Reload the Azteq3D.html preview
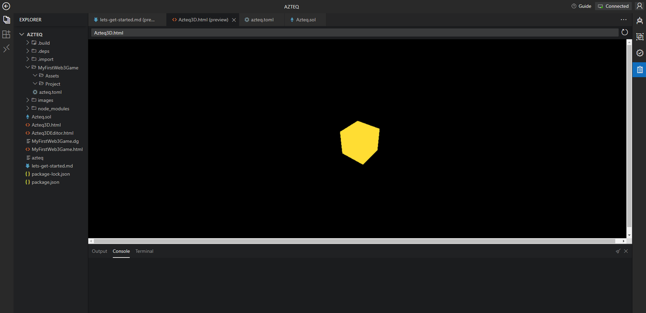646x313 pixels. (624, 32)
